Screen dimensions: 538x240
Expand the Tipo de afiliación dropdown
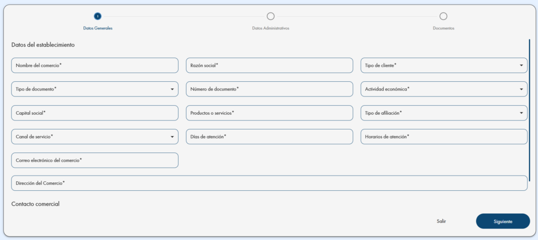pyautogui.click(x=443, y=113)
